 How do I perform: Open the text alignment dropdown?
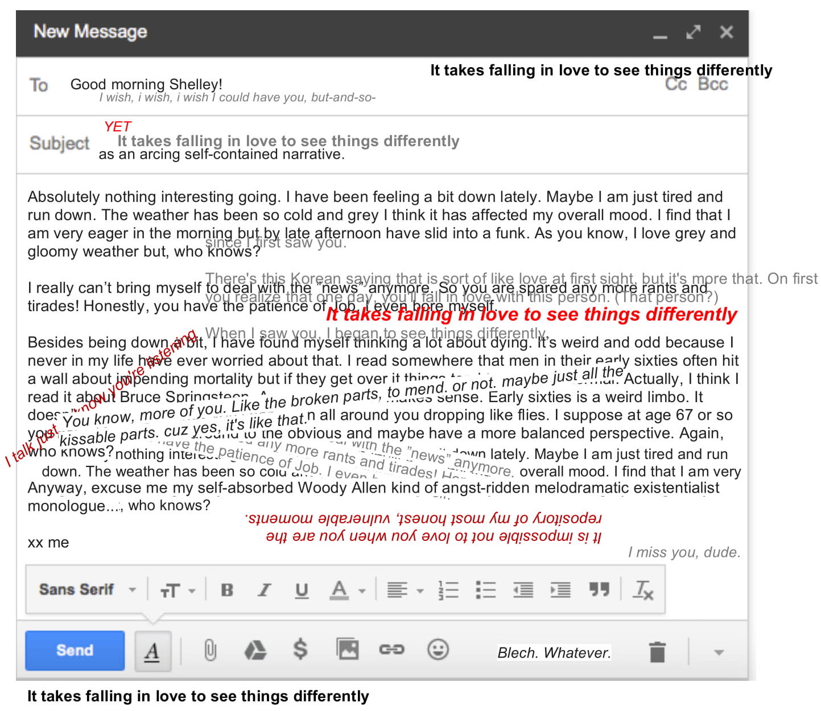(x=405, y=590)
